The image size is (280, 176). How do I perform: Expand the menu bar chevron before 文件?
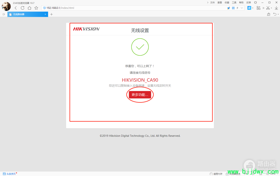click(208, 3)
